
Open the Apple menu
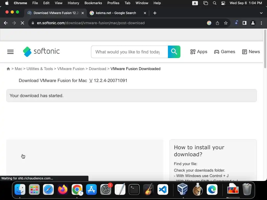(7, 3)
